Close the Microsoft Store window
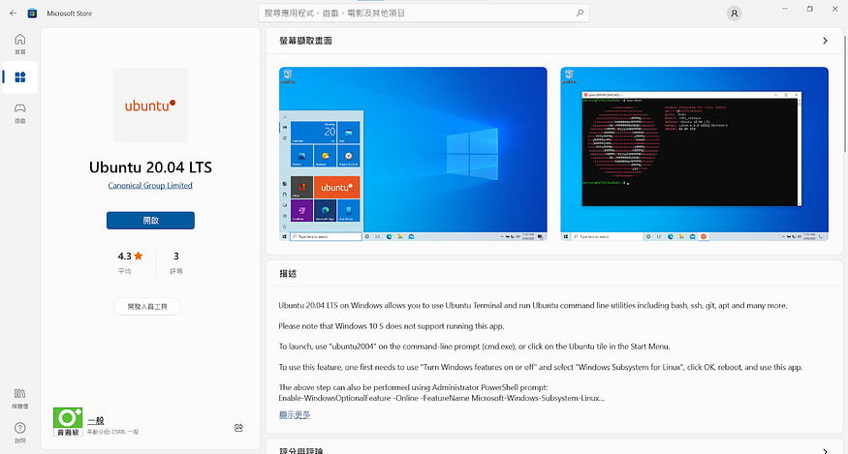This screenshot has width=848, height=454. (835, 9)
